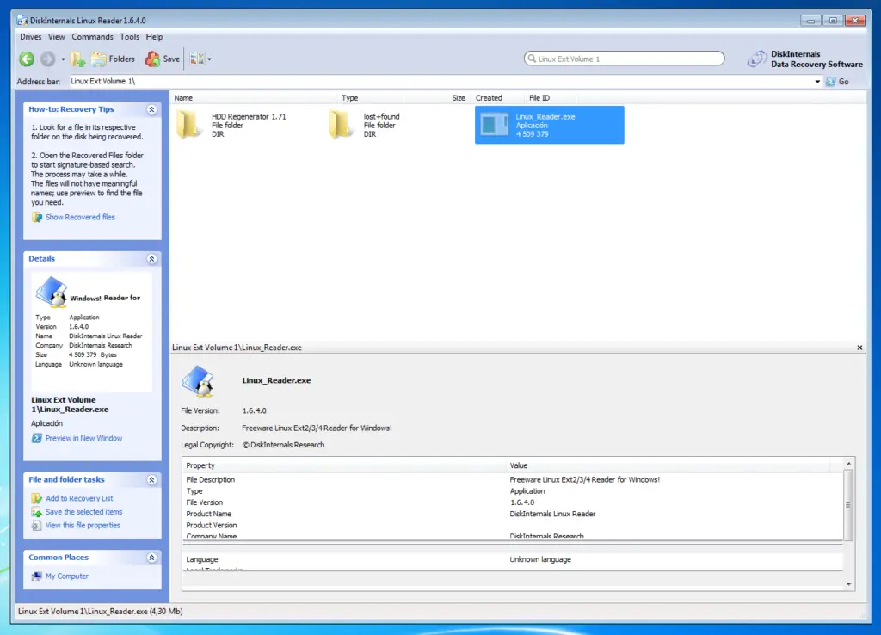Click the green Back arrow button

(27, 59)
